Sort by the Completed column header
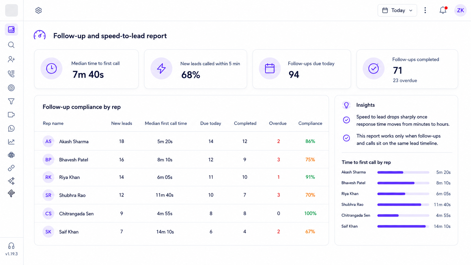Viewport: 471px width, 265px height. click(245, 123)
